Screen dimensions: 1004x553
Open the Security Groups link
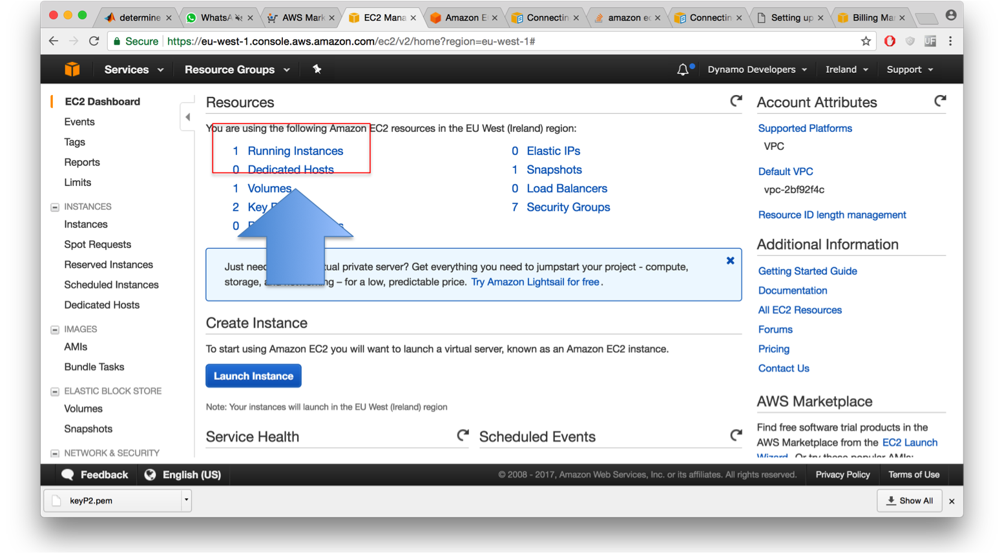(x=568, y=207)
